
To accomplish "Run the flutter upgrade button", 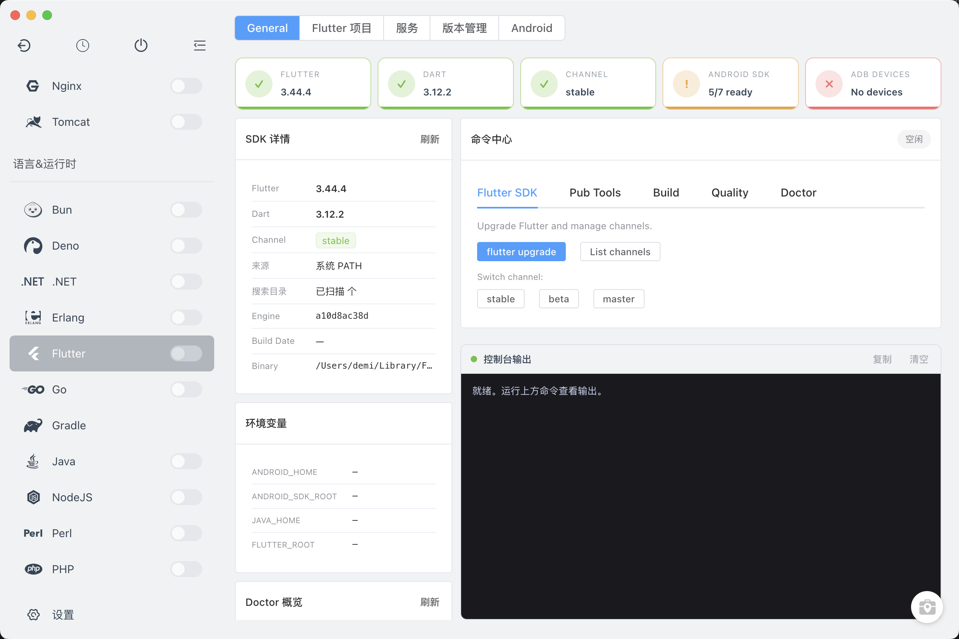I will tap(521, 252).
